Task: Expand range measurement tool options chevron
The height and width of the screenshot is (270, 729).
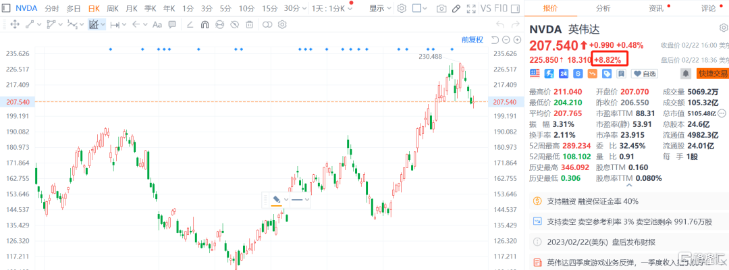Action: click(x=124, y=24)
